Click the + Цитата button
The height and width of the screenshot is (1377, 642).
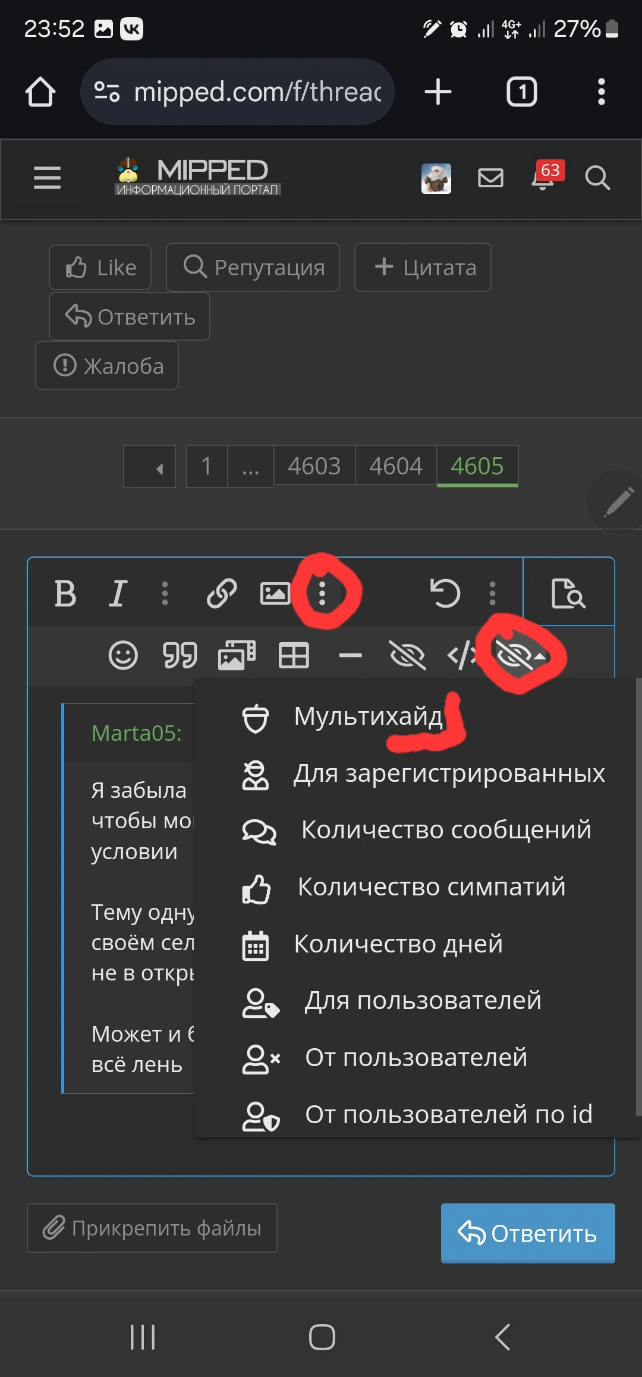coord(423,268)
